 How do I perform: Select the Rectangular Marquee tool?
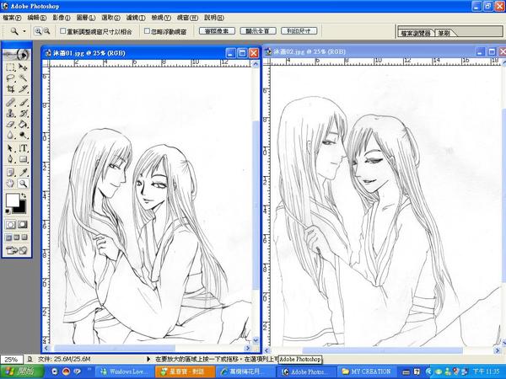pyautogui.click(x=10, y=67)
